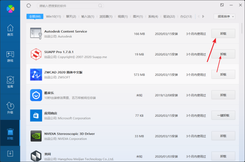Click the NVIDIA Stereoscopic 3D Driver icon

tap(36, 136)
